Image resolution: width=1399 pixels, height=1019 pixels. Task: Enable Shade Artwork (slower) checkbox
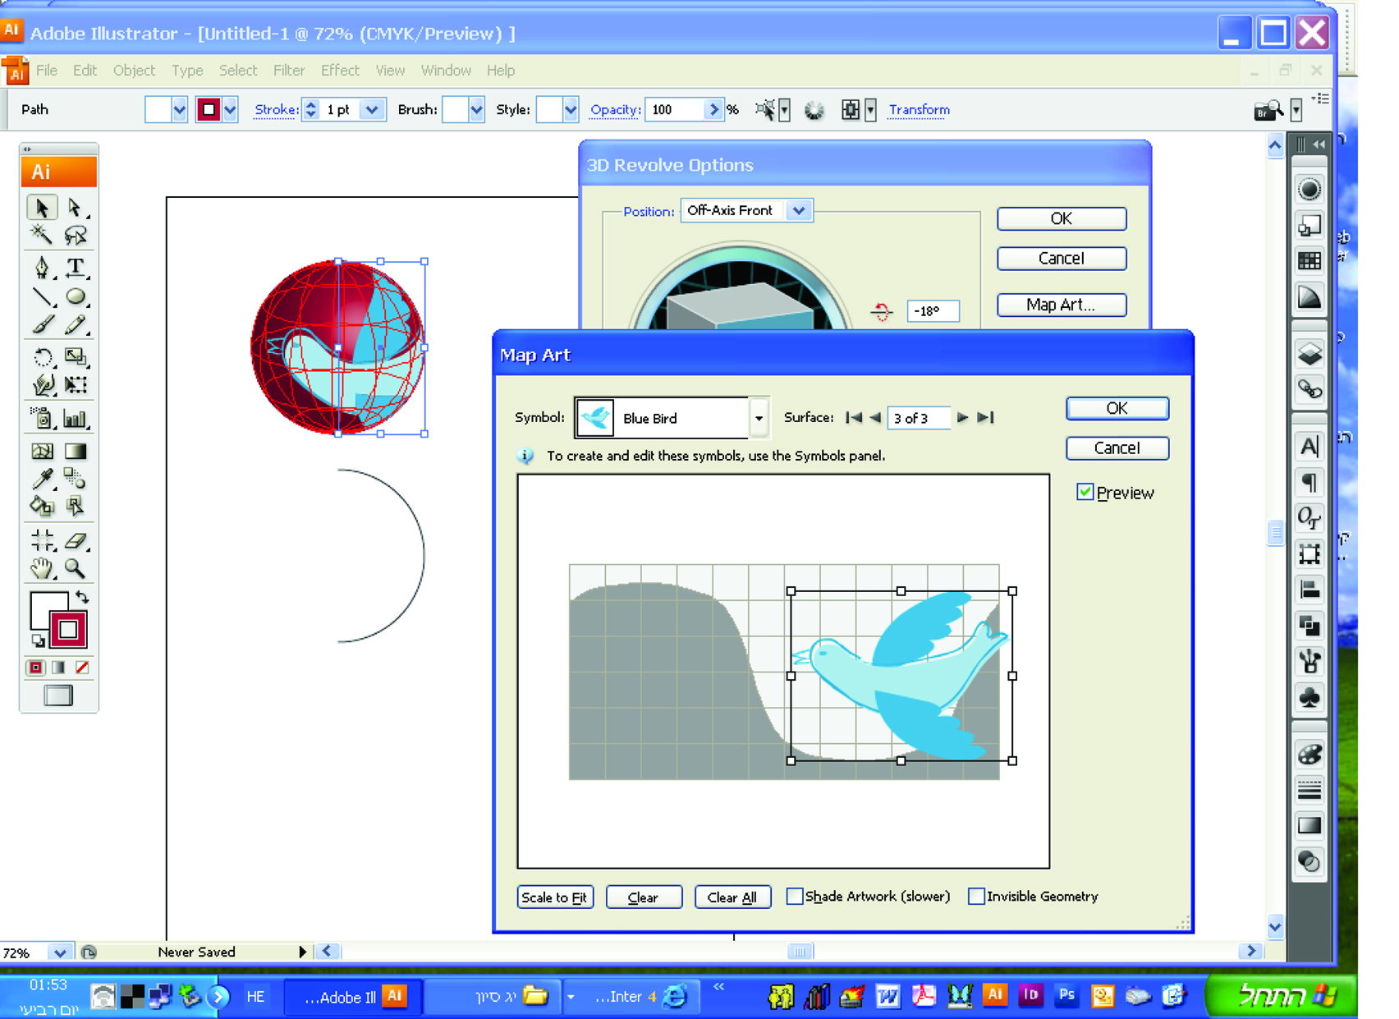click(794, 896)
